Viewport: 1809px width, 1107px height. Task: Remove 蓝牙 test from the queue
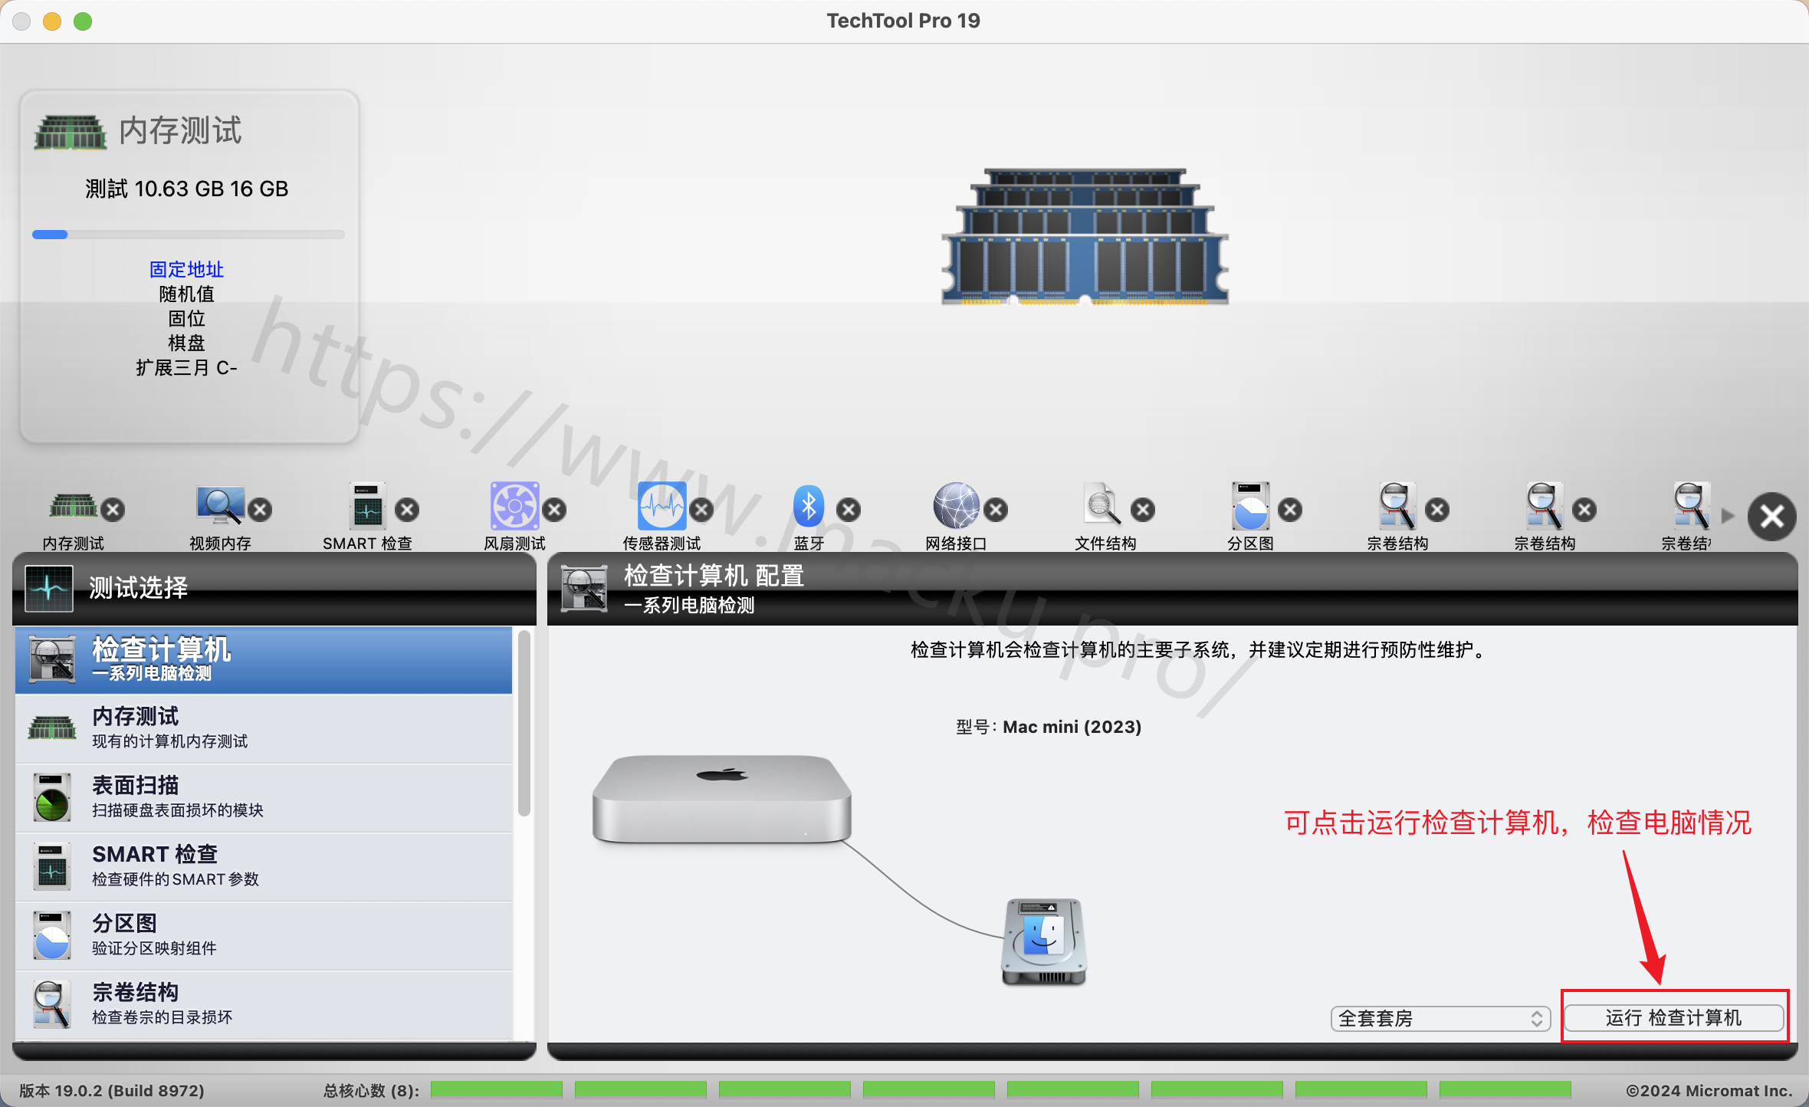coord(849,510)
